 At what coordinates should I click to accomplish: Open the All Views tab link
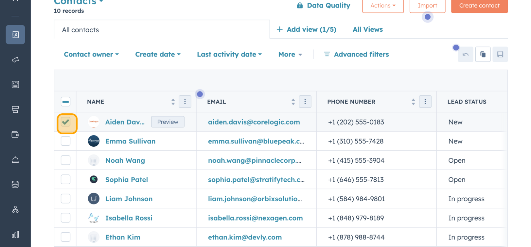tap(367, 29)
